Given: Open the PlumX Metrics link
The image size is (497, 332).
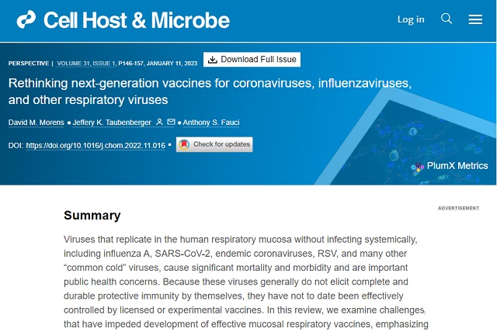Looking at the screenshot, I should 457,166.
